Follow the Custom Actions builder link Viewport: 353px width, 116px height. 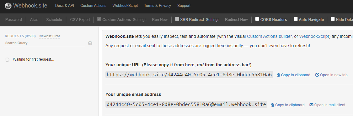[x=270, y=36]
